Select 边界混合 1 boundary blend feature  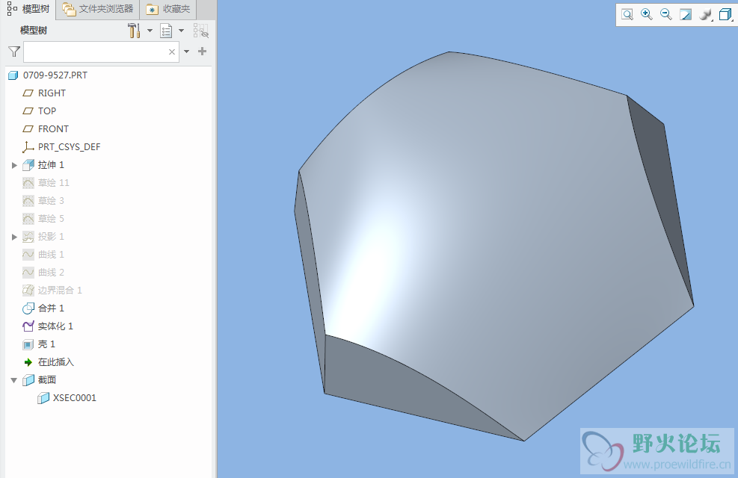[x=60, y=290]
